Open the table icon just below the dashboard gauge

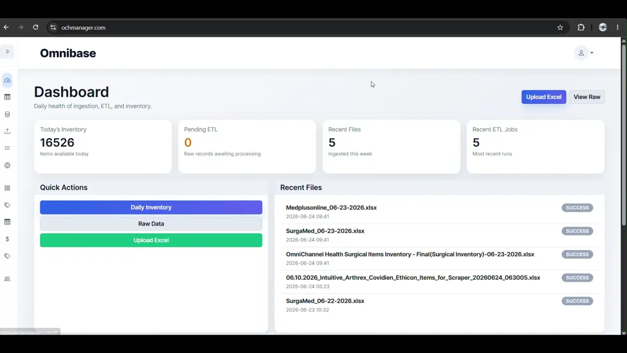click(x=7, y=97)
